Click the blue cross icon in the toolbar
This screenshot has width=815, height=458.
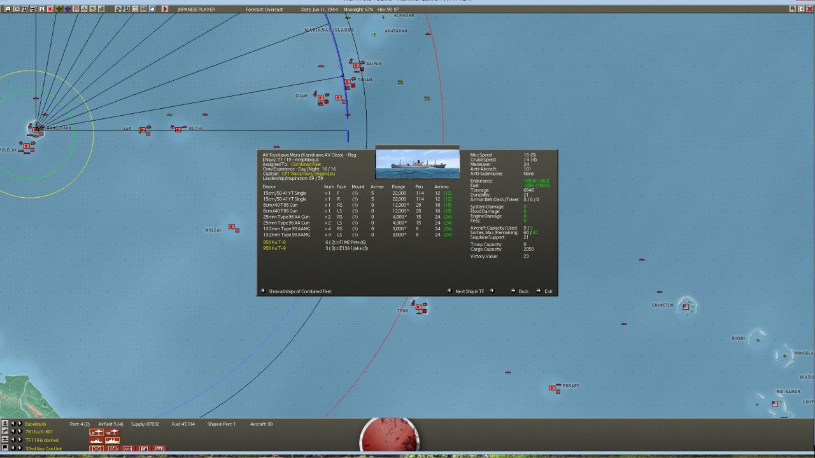67,10
